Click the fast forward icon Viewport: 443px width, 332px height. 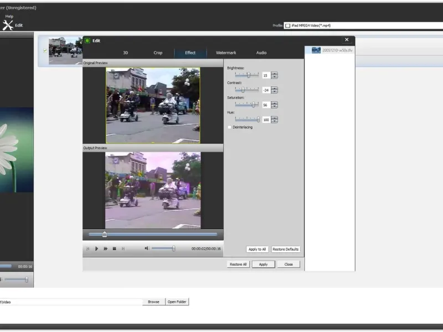(105, 248)
